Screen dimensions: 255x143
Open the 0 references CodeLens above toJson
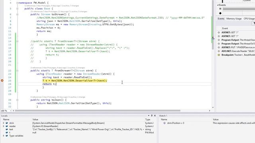pyautogui.click(x=36, y=97)
